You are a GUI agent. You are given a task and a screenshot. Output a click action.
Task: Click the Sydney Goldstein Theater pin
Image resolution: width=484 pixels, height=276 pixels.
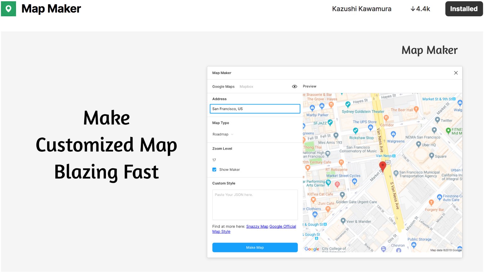(348, 104)
